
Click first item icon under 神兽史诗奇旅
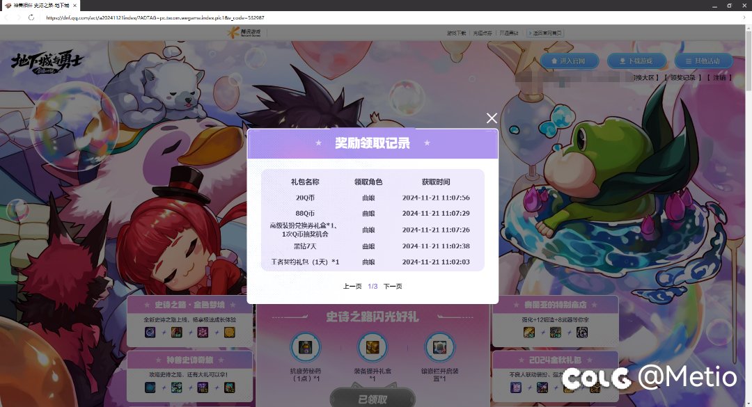click(x=150, y=388)
